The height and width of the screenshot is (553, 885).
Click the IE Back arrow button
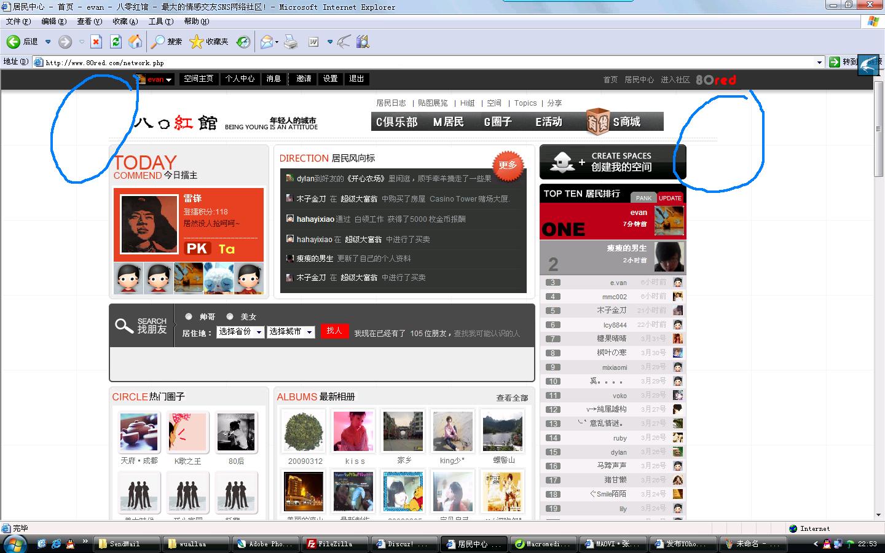pos(14,42)
